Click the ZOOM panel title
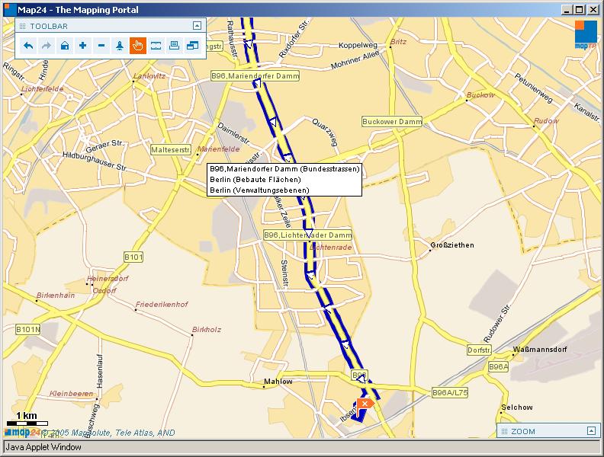 523,432
